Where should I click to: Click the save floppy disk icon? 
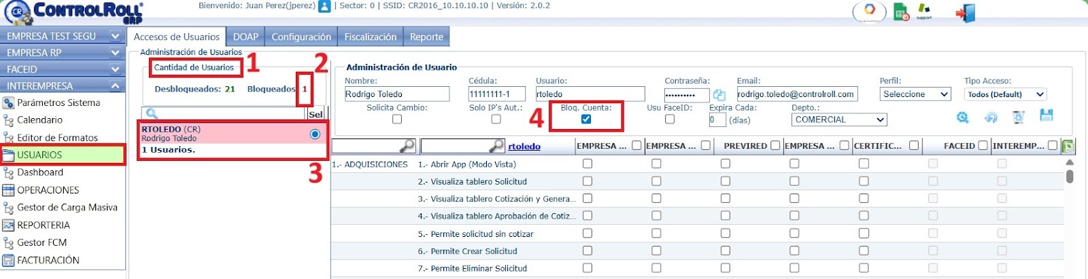[1046, 116]
